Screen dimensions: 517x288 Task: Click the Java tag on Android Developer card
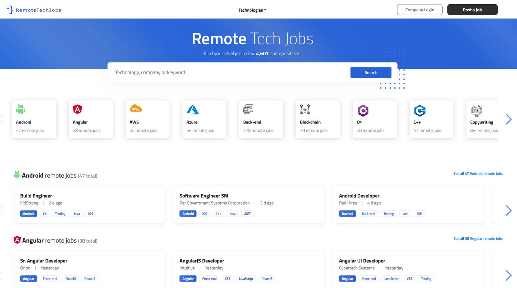405,214
